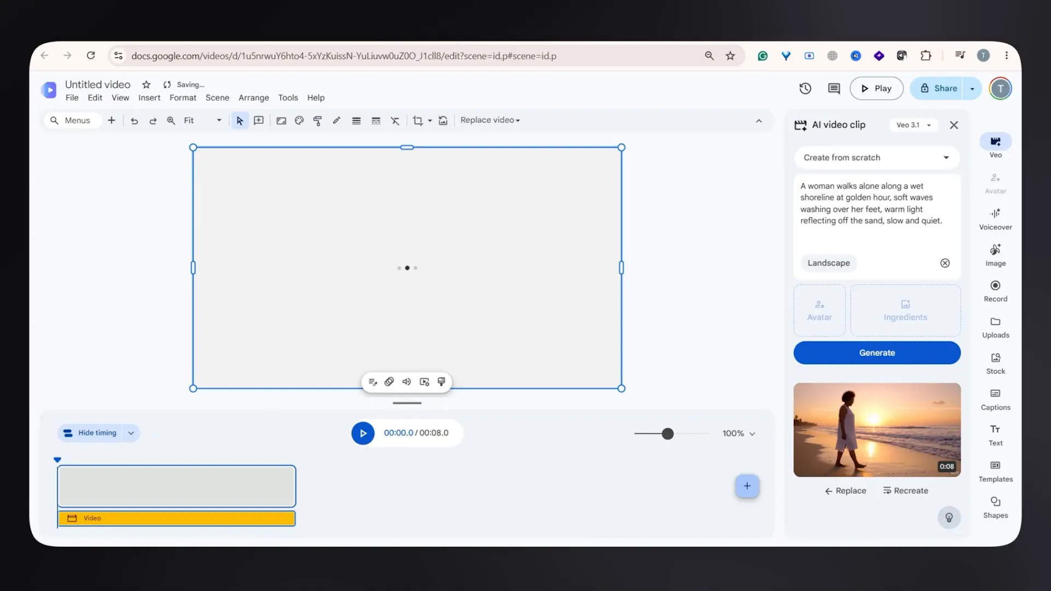
Task: Click the border weight lines icon
Action: [x=356, y=121]
